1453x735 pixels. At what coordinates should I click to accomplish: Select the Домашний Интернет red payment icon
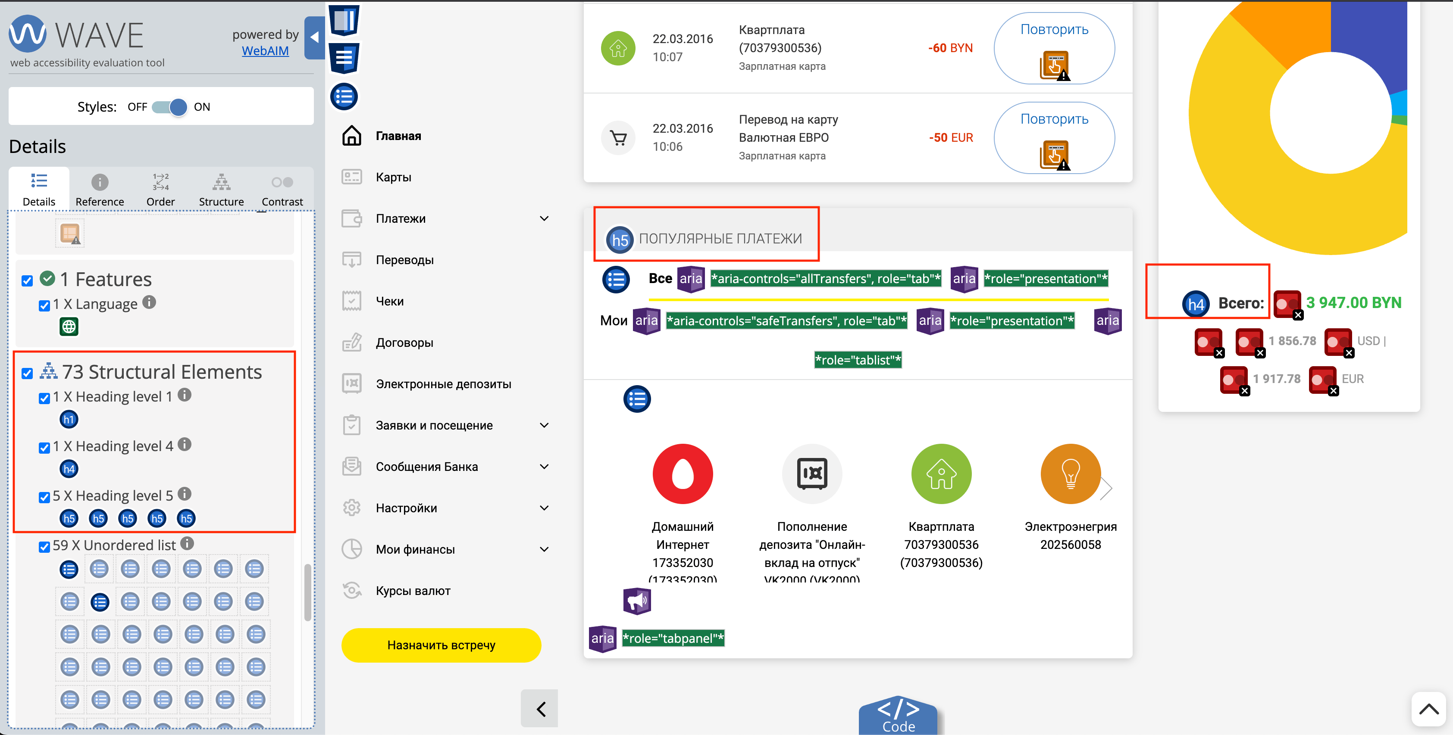pos(683,474)
